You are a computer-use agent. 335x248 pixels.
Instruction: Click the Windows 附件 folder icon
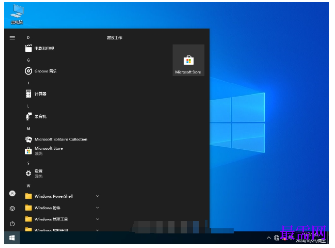tap(28, 208)
